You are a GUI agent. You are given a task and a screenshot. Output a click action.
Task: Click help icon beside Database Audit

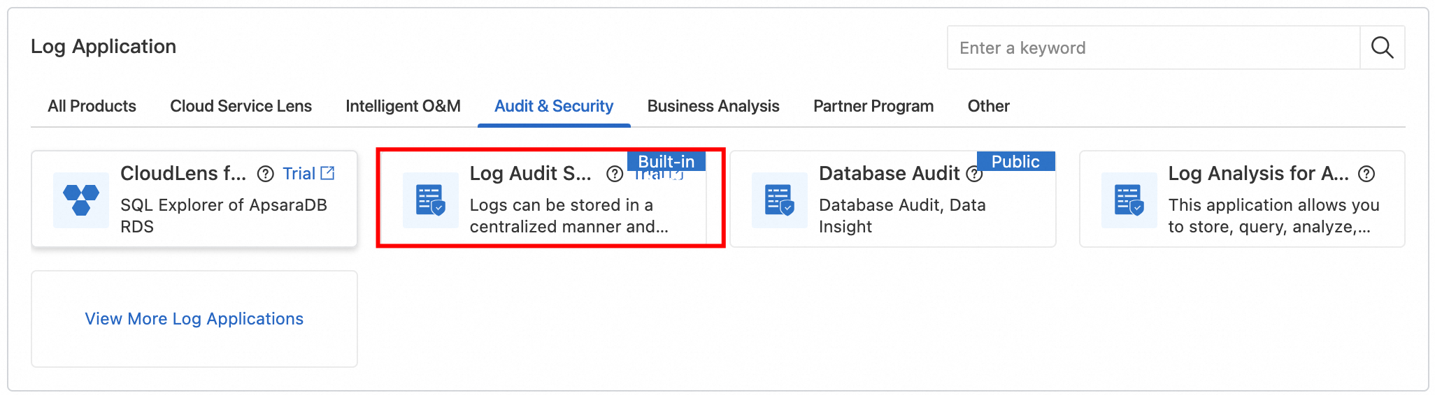(974, 174)
